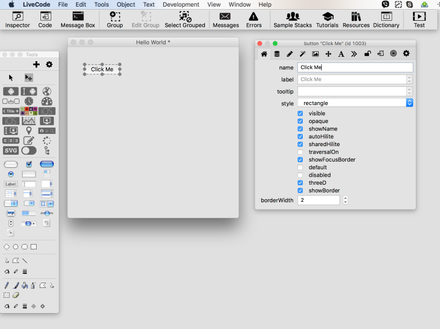Switch to Basic (home) inspector tab
Viewport: 440px width, 329px height.
264,54
